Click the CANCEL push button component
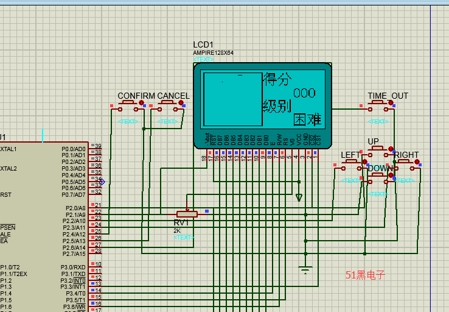449x312 pixels. [167, 106]
